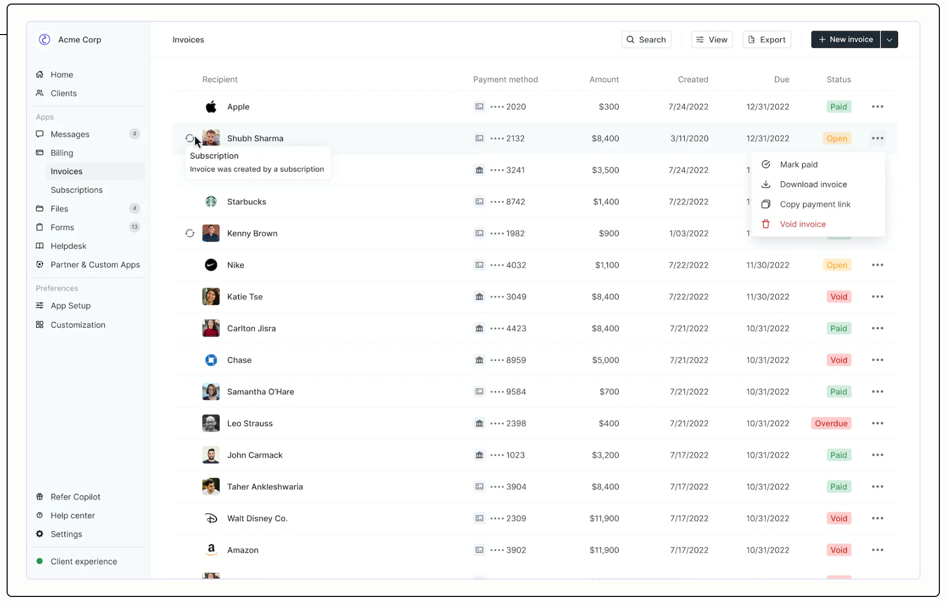
Task: Open the New invoice dropdown arrow
Action: coord(889,39)
